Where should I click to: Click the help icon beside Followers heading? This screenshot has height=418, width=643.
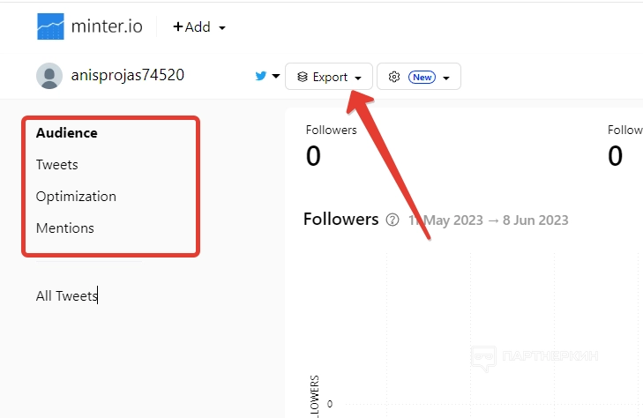point(393,220)
